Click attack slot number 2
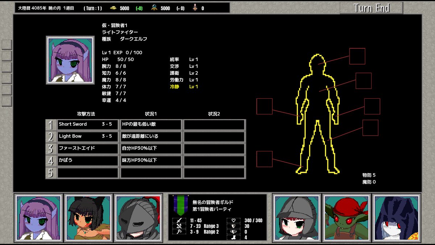Viewport: 435px width, 245px height. pyautogui.click(x=51, y=136)
